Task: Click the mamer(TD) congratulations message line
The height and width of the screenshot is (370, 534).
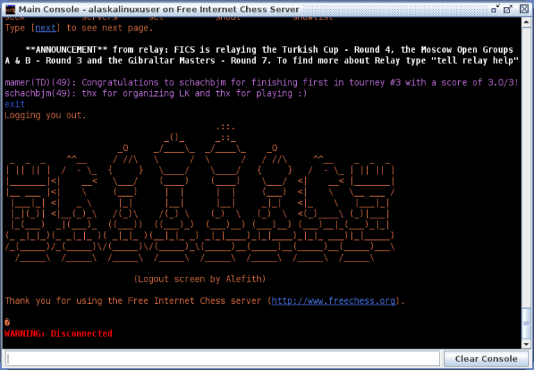Action: [x=261, y=83]
